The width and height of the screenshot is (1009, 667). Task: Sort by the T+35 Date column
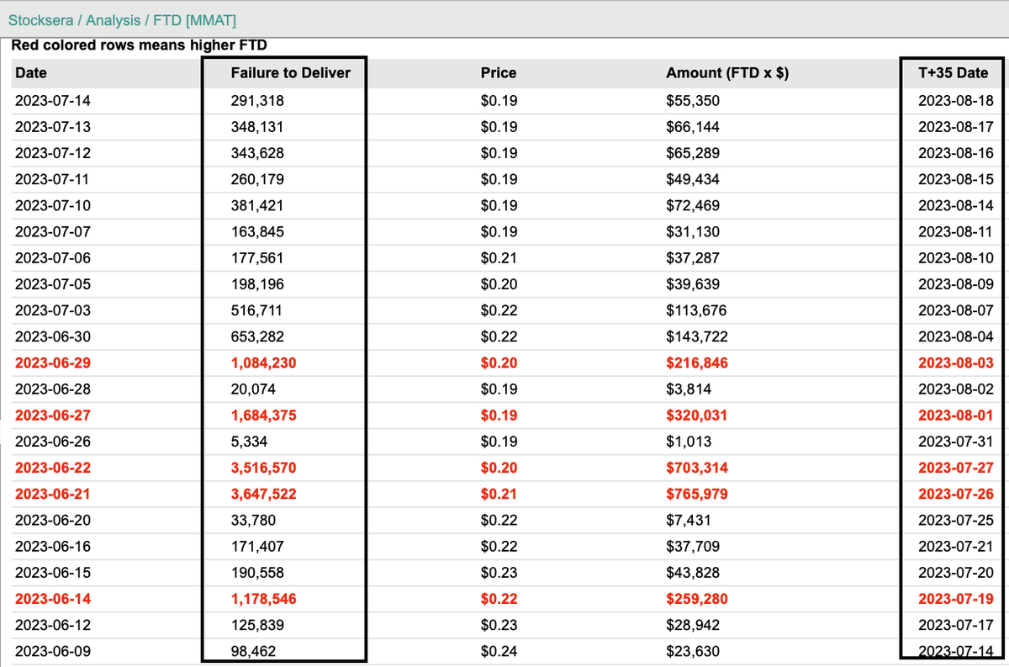951,73
